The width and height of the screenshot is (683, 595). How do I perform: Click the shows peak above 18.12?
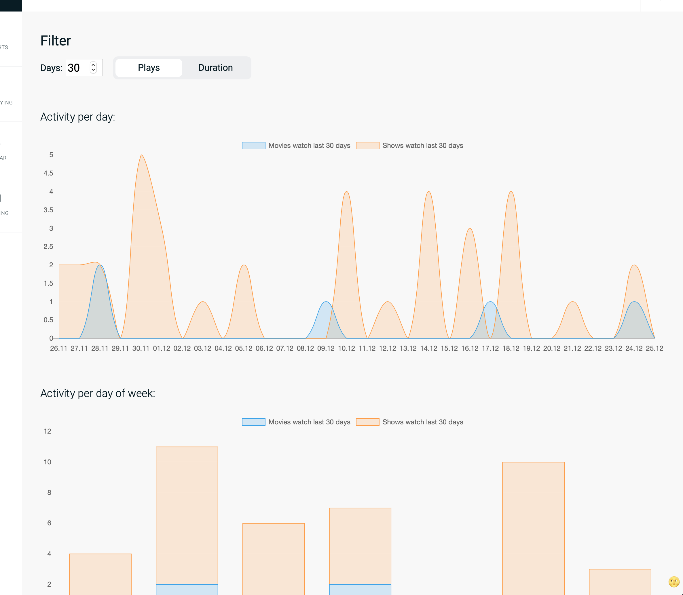pos(511,192)
